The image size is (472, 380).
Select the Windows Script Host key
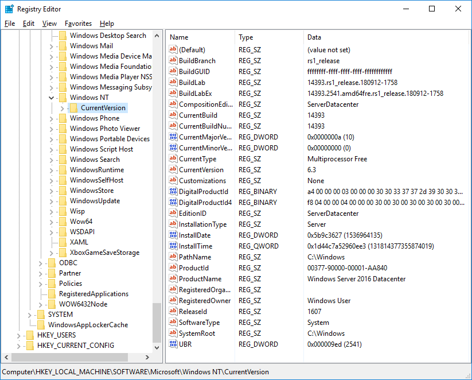[x=102, y=149]
